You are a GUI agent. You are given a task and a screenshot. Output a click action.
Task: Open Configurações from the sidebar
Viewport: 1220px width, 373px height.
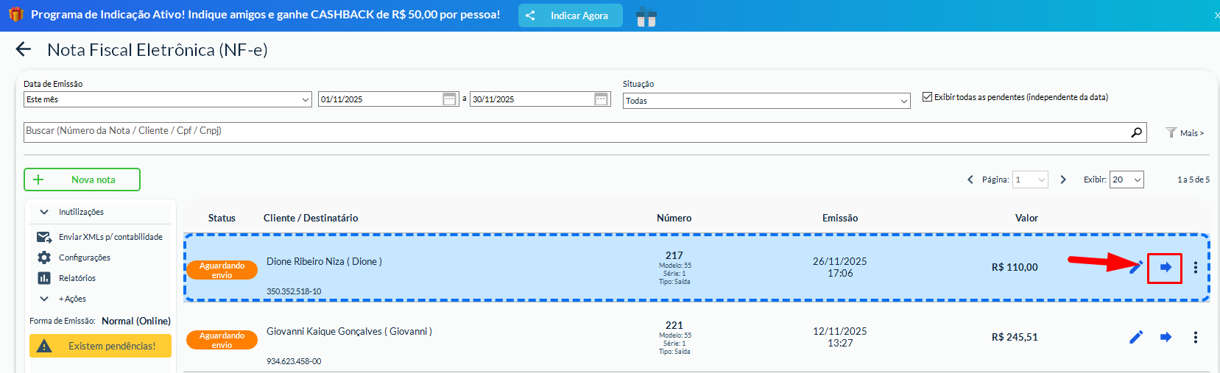(84, 257)
